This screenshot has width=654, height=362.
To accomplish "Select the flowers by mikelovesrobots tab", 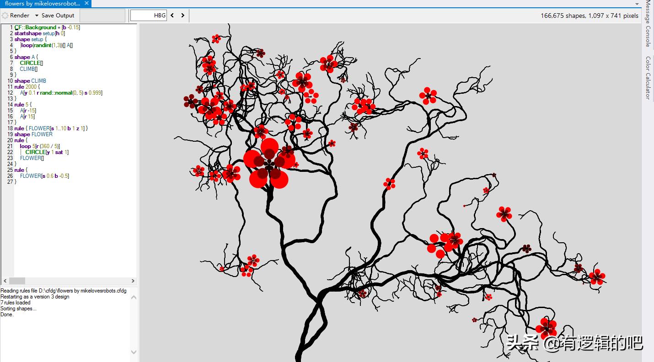I will (x=42, y=3).
